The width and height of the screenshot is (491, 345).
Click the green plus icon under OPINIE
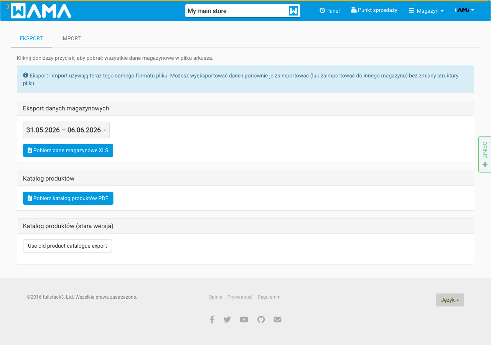point(485,165)
